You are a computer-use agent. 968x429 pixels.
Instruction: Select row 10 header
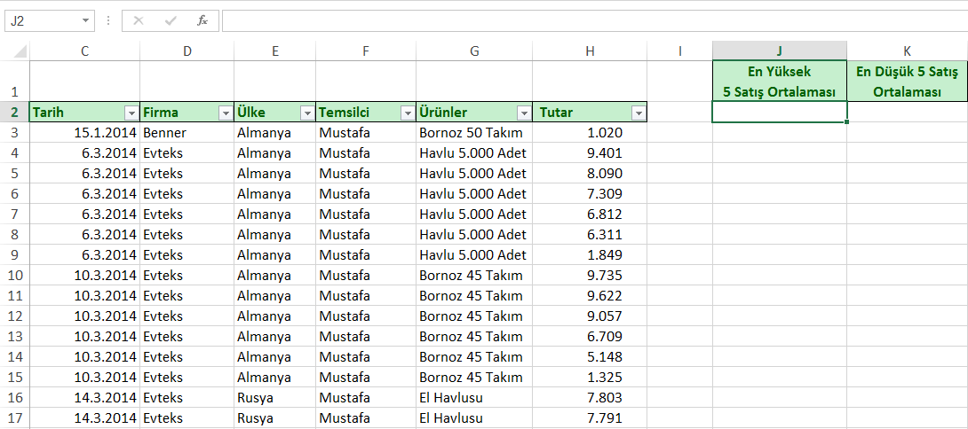pyautogui.click(x=14, y=275)
